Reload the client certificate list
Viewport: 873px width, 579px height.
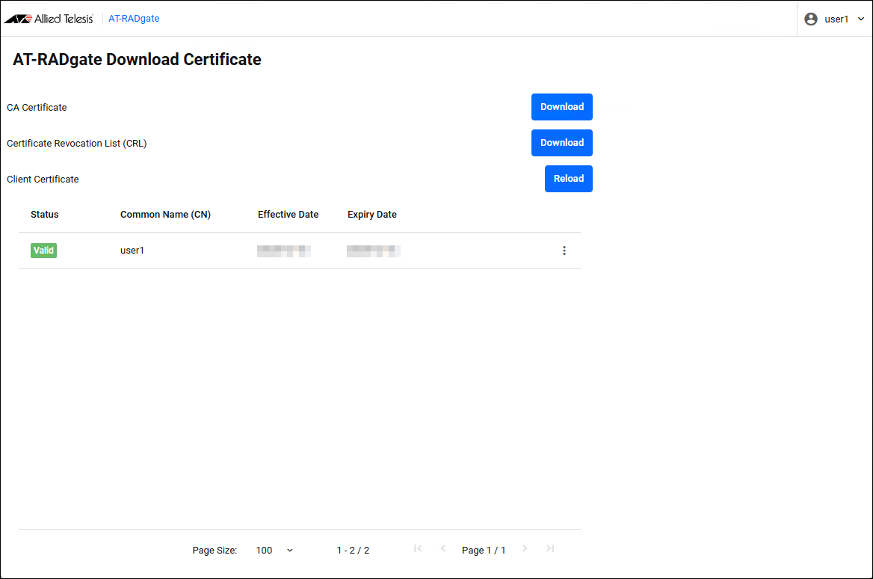point(569,179)
